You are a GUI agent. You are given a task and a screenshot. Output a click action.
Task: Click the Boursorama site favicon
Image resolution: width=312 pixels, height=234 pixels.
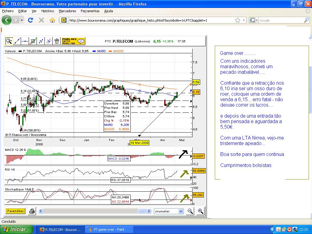64,20
